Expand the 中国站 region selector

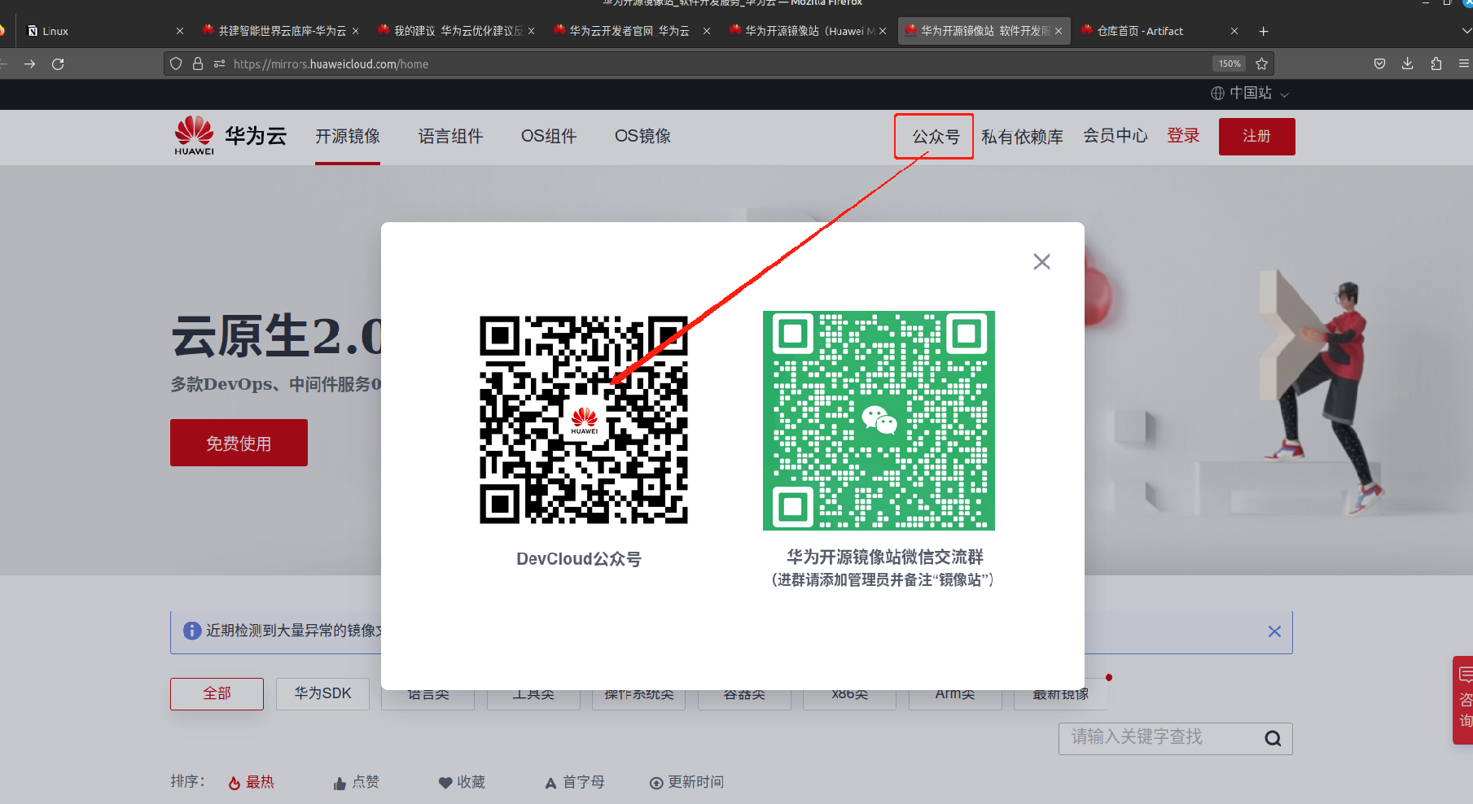(1250, 93)
